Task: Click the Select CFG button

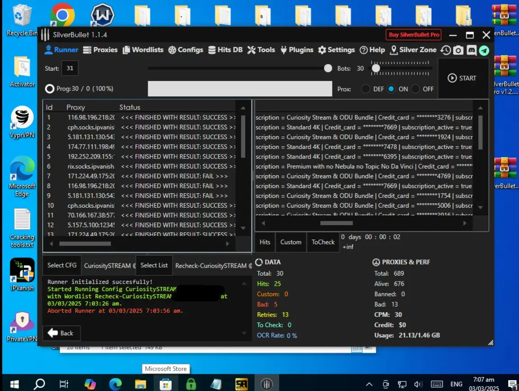Action: coord(62,265)
